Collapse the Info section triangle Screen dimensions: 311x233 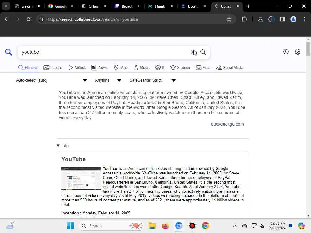coord(58,146)
